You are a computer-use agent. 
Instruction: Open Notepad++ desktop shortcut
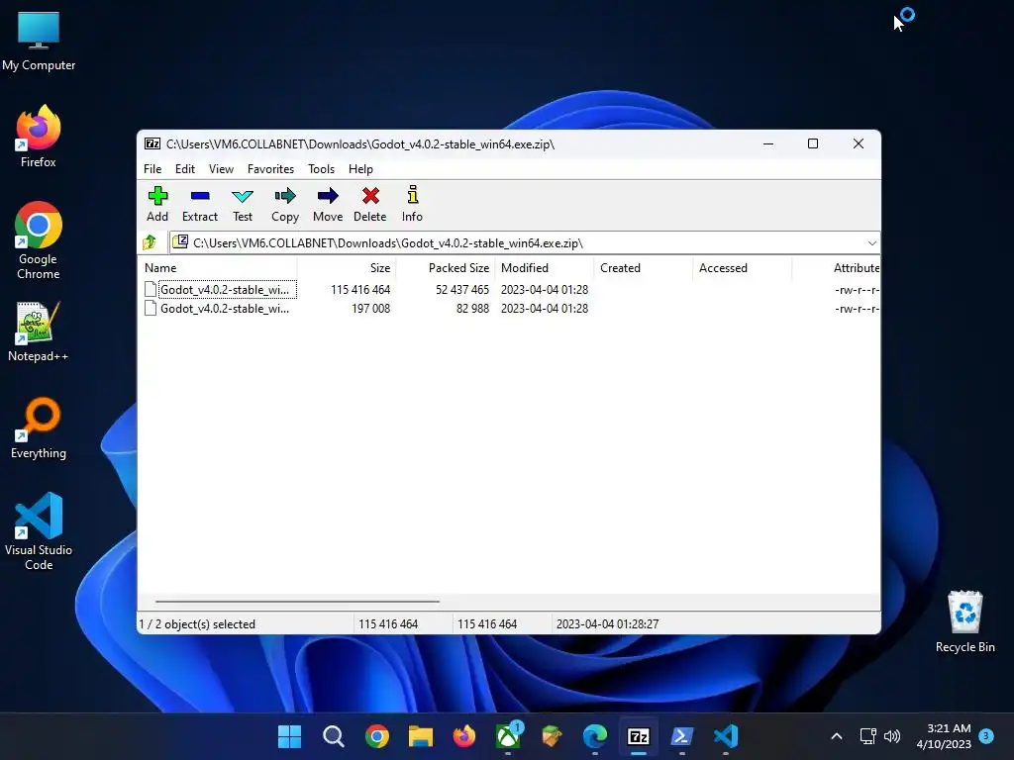pyautogui.click(x=39, y=332)
